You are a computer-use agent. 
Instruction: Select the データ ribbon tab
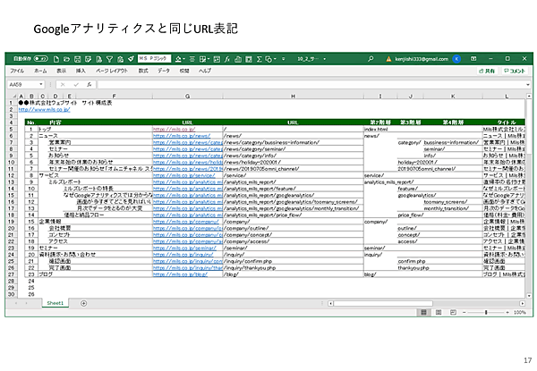coord(164,70)
